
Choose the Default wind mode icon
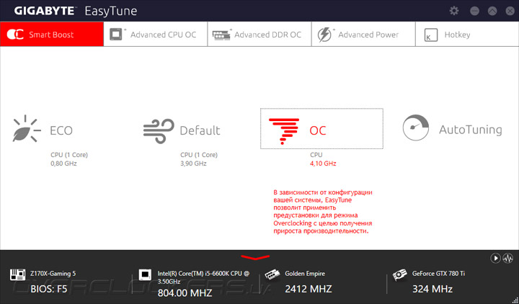tap(159, 131)
